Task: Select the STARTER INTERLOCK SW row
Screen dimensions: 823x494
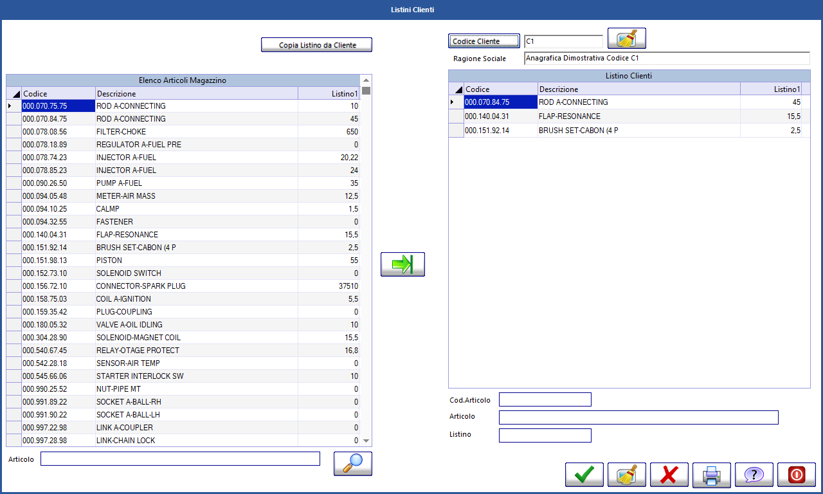Action: (183, 376)
